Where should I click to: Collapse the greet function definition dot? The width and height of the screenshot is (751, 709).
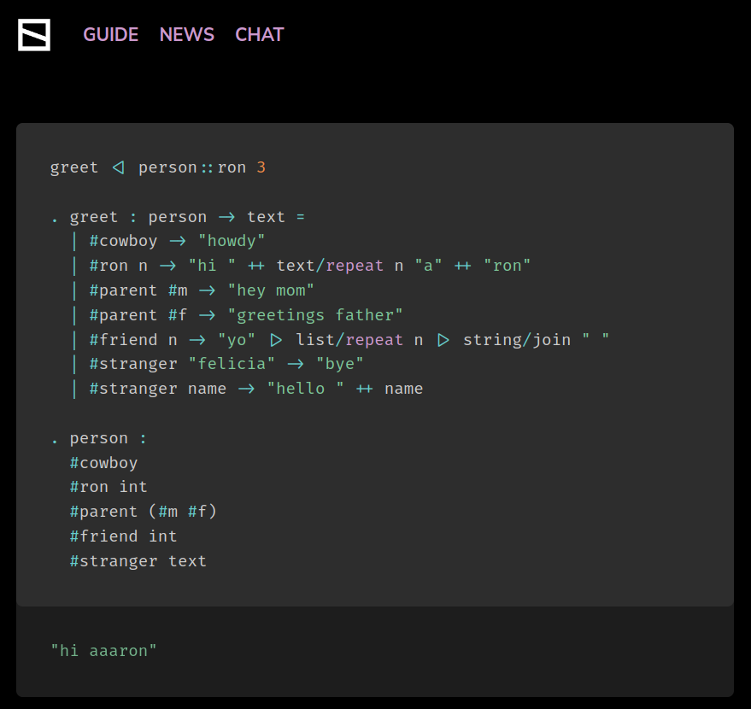tap(53, 216)
